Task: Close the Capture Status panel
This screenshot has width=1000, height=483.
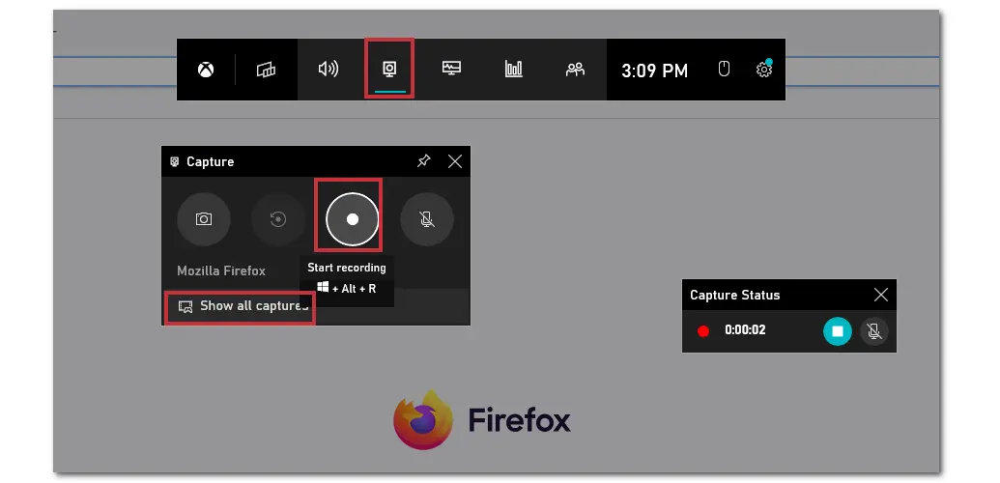Action: 880,295
